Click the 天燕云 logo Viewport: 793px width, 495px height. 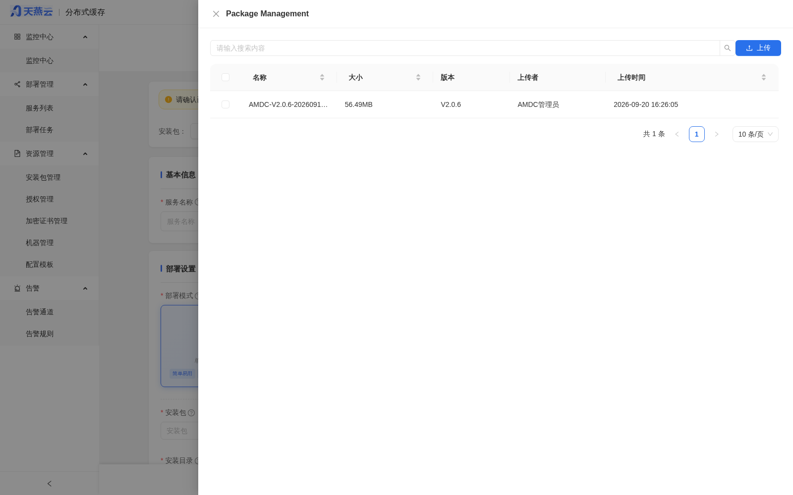[31, 11]
